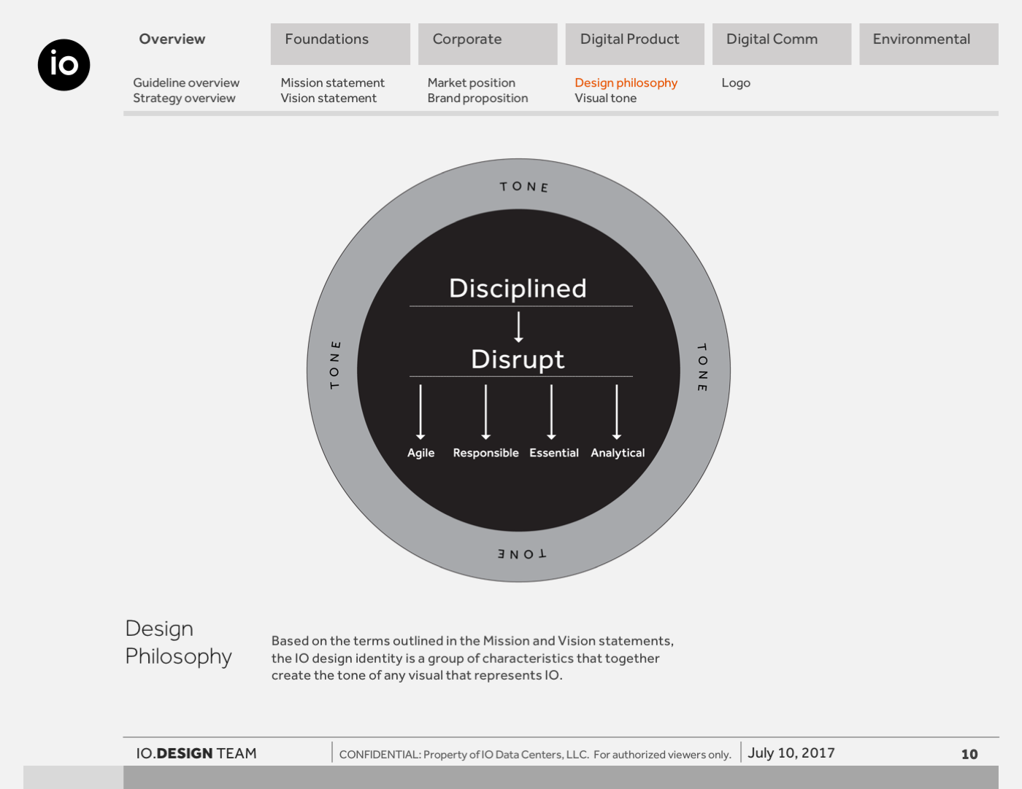Viewport: 1022px width, 789px height.
Task: Click the arrow between Disciplined and Disrupt
Action: 519,327
